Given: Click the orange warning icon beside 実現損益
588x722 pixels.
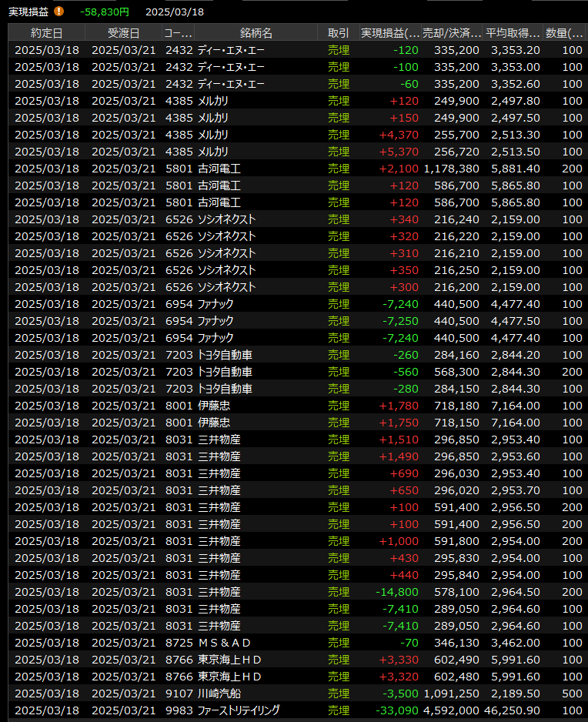Looking at the screenshot, I should coord(59,12).
